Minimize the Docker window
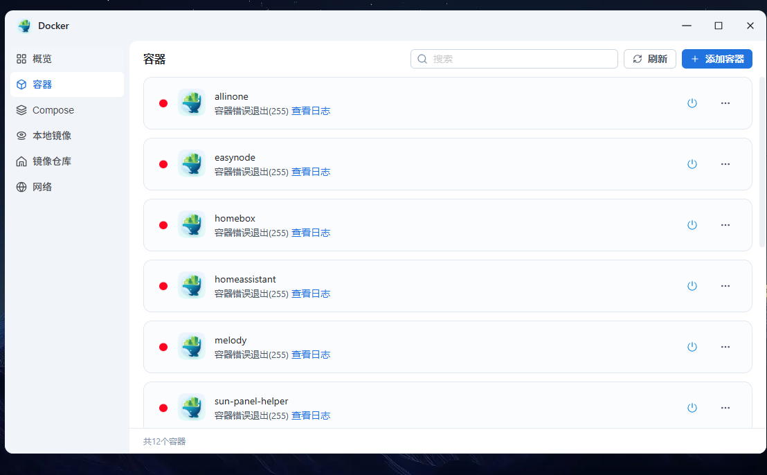 [687, 26]
